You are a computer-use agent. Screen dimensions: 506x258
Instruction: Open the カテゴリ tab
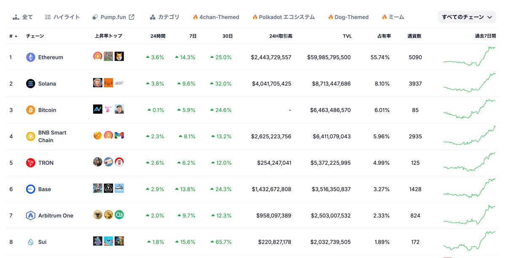(164, 17)
